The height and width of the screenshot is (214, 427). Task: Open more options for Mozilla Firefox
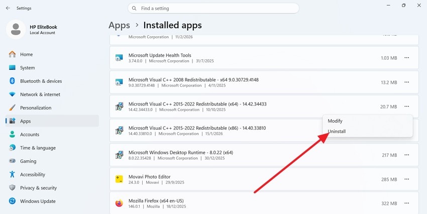tap(406, 203)
